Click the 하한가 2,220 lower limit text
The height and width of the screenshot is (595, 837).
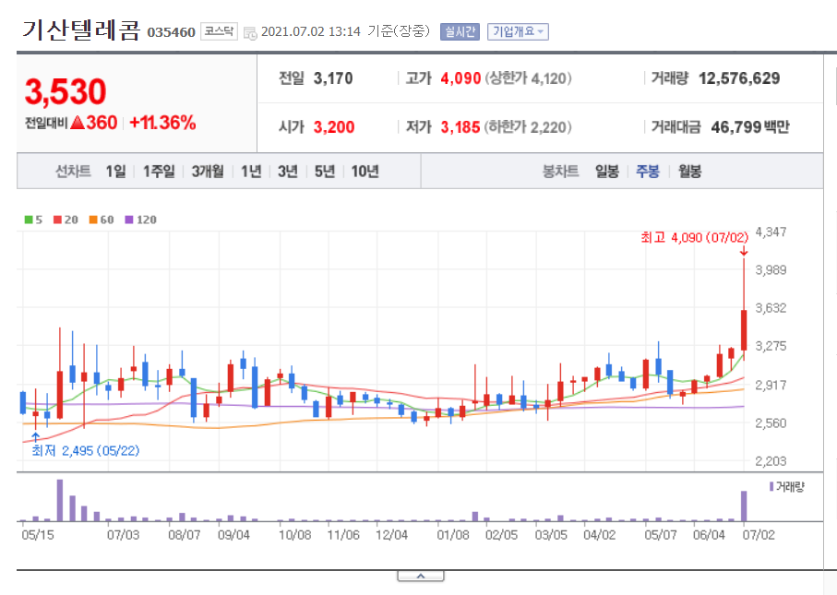pyautogui.click(x=528, y=127)
